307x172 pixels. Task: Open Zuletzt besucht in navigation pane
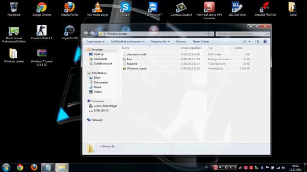103,64
